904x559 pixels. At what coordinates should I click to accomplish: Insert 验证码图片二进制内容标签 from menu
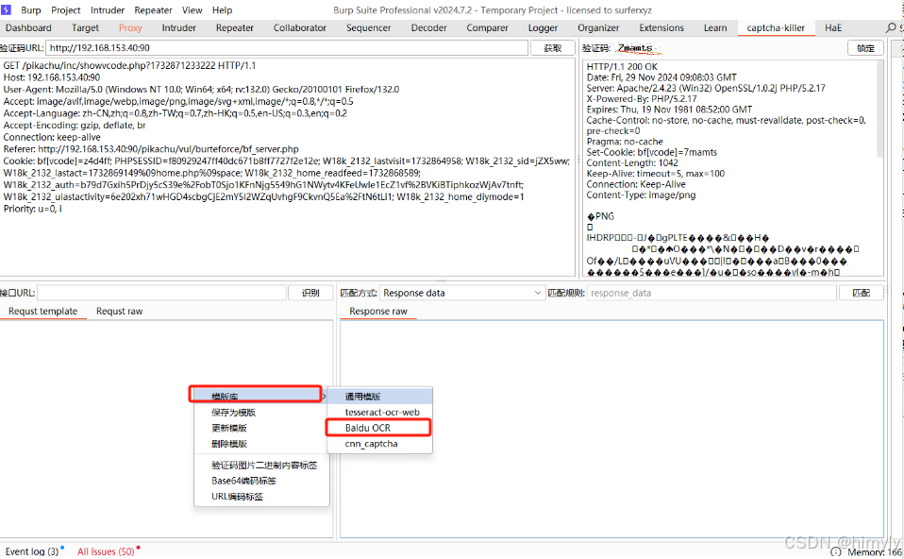click(264, 465)
